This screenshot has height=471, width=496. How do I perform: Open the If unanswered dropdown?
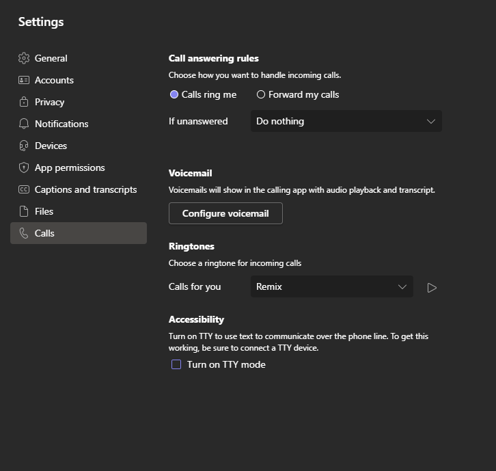(346, 121)
